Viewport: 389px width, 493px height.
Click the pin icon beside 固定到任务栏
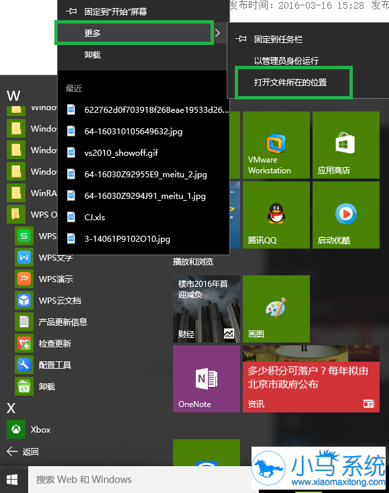241,39
